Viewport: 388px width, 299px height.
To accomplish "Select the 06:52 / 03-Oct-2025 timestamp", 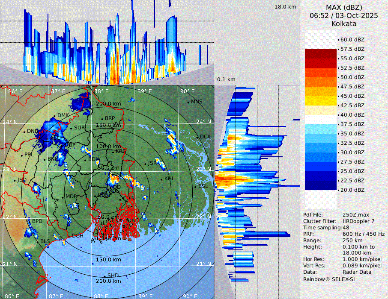I will [344, 15].
